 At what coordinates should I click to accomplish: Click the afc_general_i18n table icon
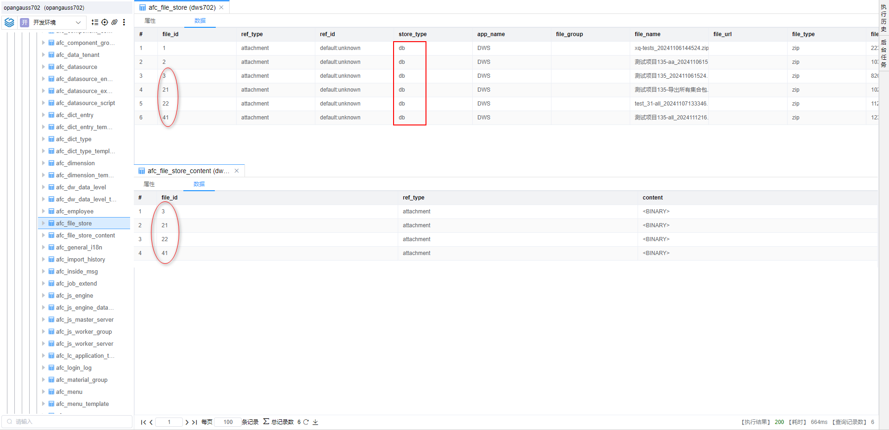click(x=51, y=247)
